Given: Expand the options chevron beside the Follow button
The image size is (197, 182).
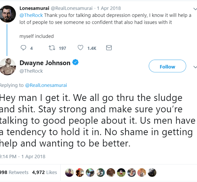Looking at the screenshot, I should (195, 67).
